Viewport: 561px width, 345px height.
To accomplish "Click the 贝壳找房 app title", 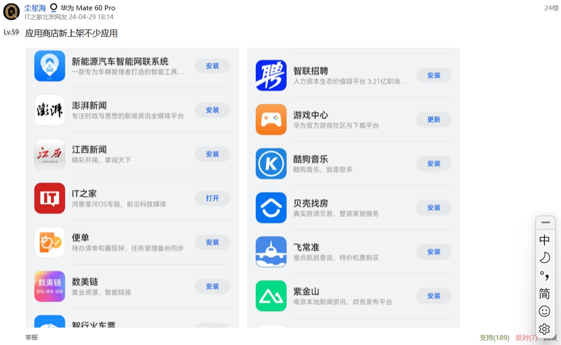I will tap(310, 203).
